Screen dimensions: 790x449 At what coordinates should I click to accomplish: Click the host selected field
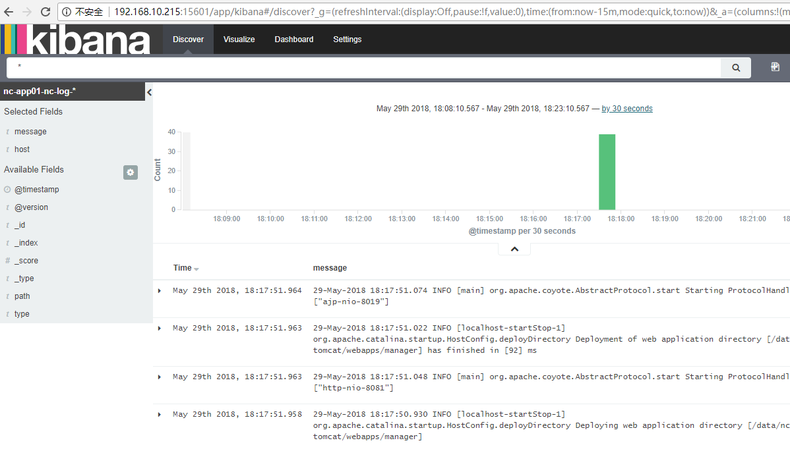22,149
